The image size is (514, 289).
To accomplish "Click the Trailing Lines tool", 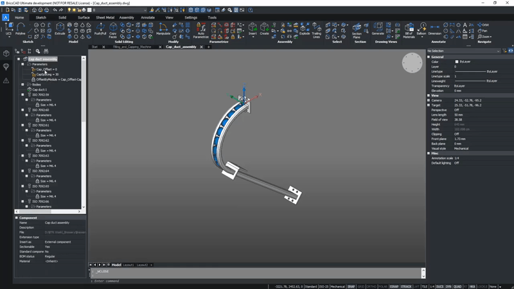I will point(316,30).
